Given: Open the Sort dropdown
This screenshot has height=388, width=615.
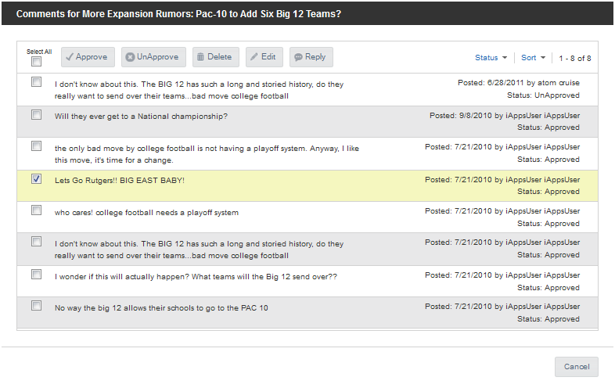Looking at the screenshot, I should point(533,58).
